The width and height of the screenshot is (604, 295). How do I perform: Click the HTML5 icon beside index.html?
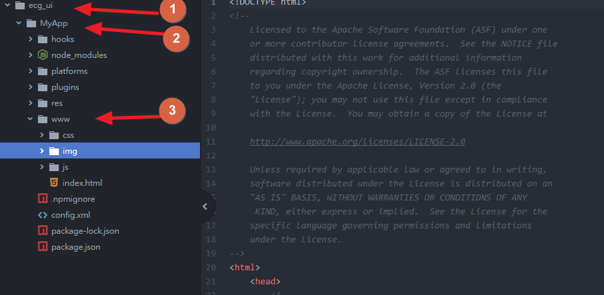(x=54, y=183)
